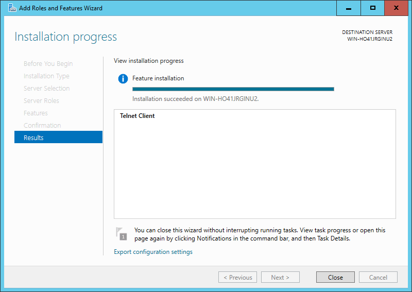Image resolution: width=412 pixels, height=292 pixels.
Task: Click the Cancel button
Action: (x=378, y=277)
